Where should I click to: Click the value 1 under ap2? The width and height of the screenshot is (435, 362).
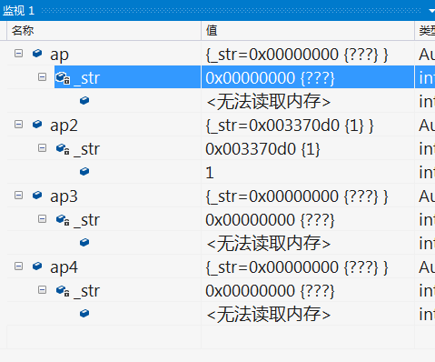210,173
